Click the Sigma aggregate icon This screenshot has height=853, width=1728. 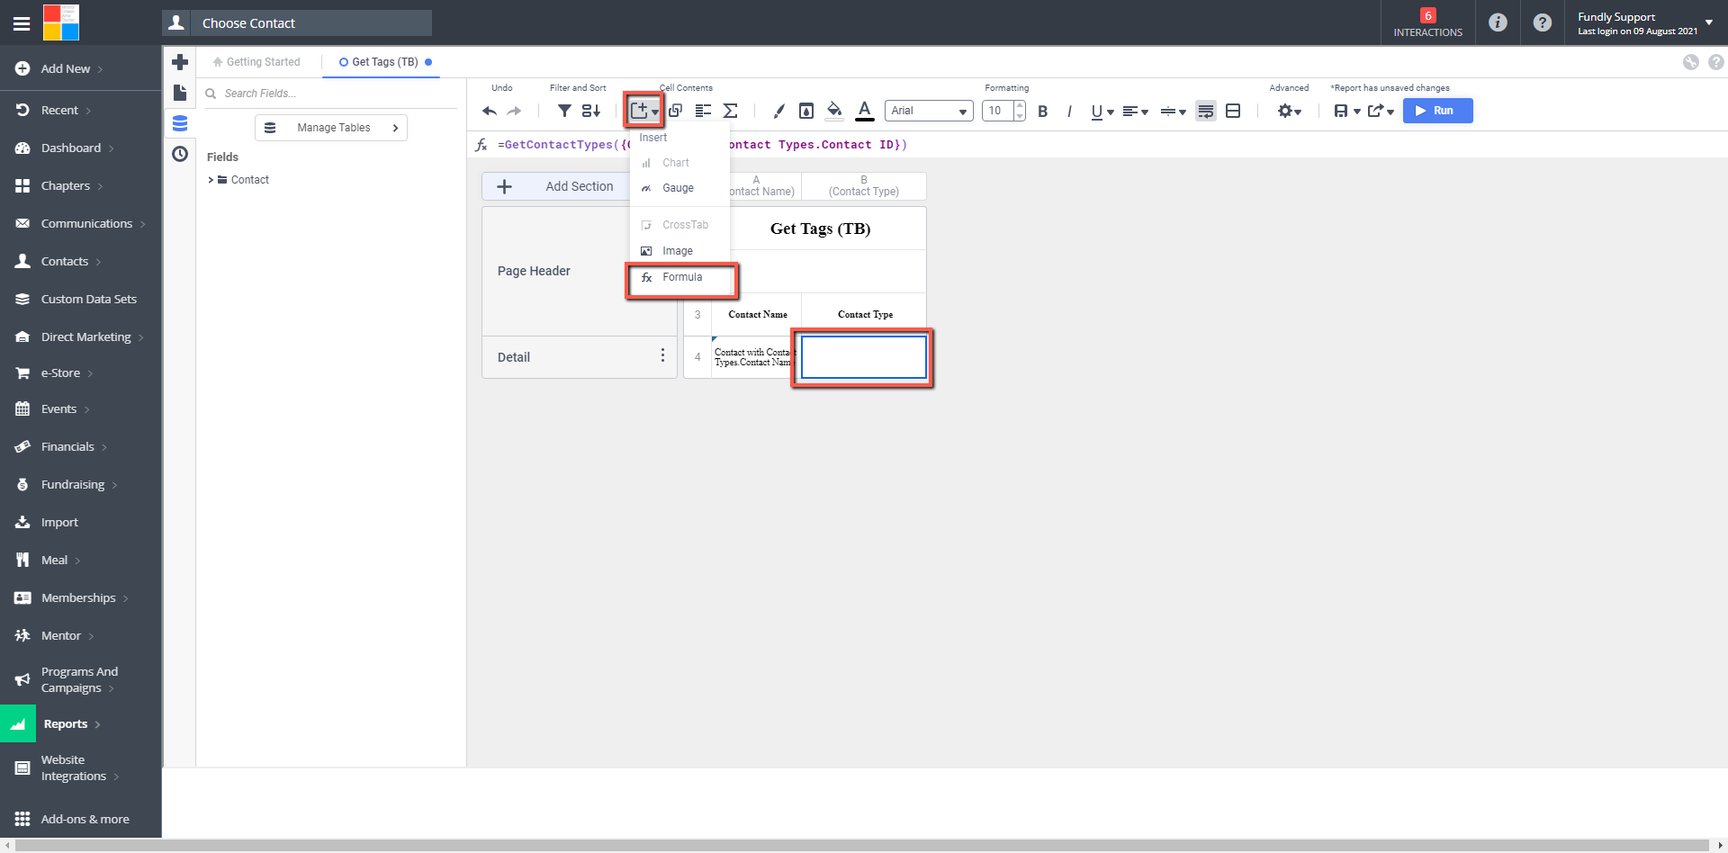(731, 111)
